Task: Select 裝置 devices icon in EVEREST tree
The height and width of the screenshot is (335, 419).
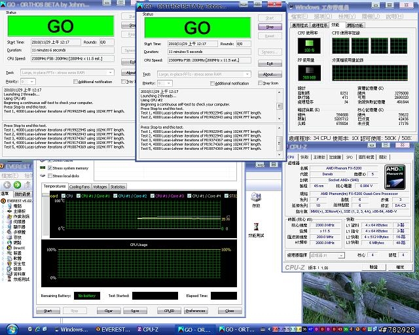Action: [10, 253]
